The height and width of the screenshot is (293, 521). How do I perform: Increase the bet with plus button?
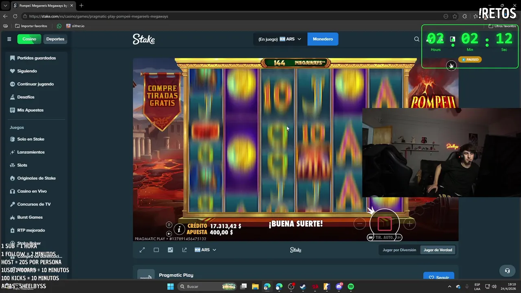point(409,223)
